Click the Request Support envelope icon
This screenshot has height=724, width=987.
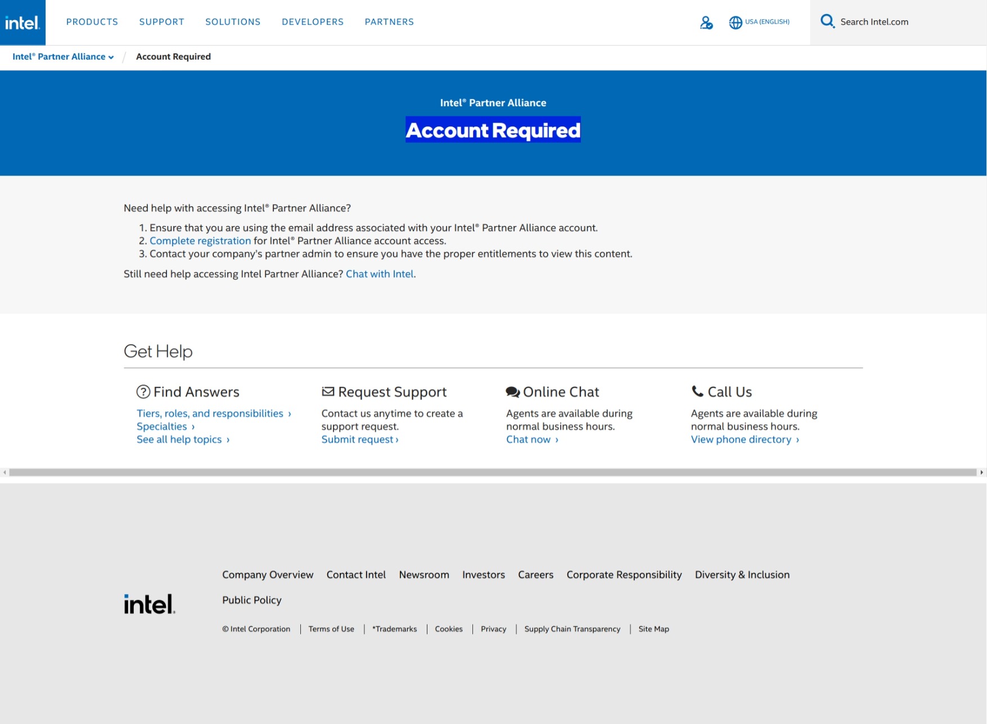click(328, 391)
